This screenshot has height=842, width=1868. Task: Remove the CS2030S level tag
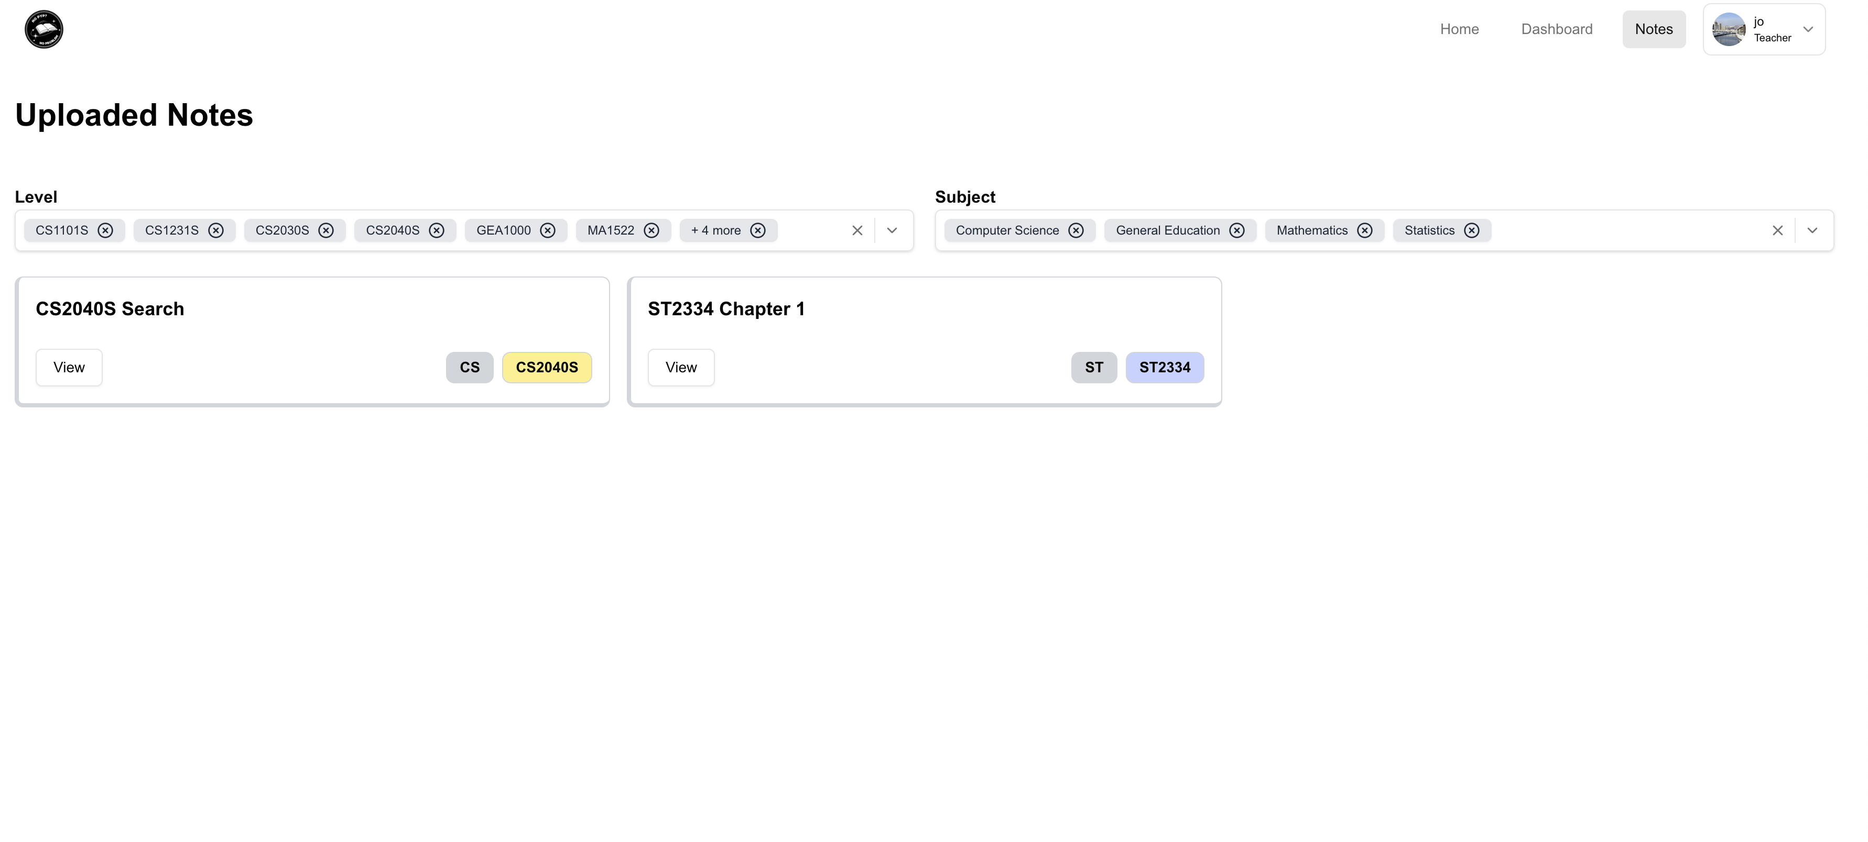pyautogui.click(x=327, y=230)
